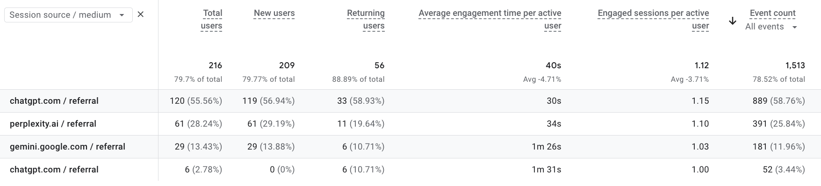
Task: Select the gemini.google.com / referral row
Action: pos(410,147)
